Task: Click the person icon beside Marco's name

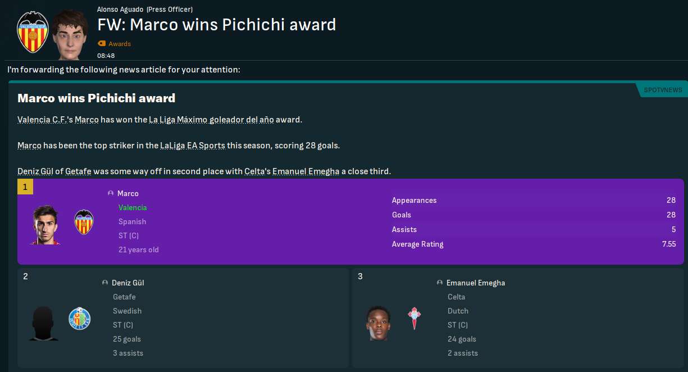Action: [x=111, y=193]
